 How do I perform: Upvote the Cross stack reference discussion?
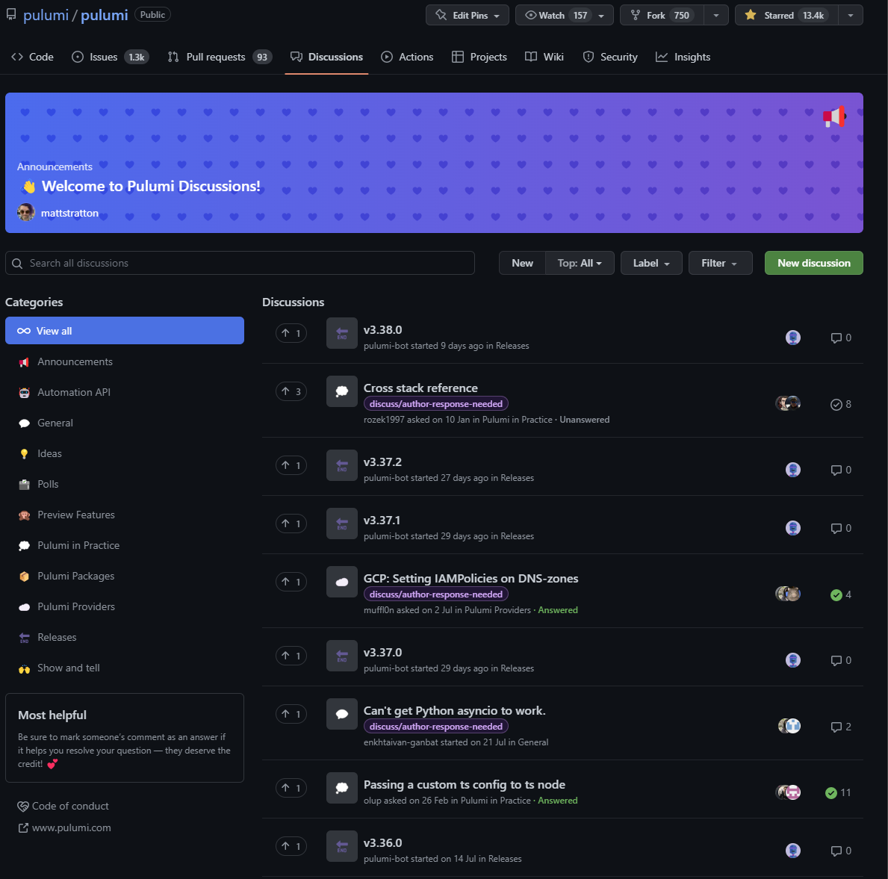click(291, 391)
